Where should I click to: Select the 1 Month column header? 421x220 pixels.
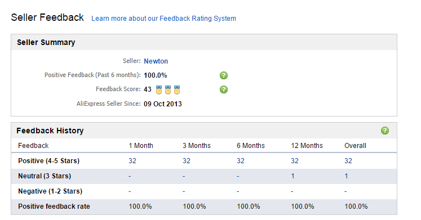[x=141, y=146]
